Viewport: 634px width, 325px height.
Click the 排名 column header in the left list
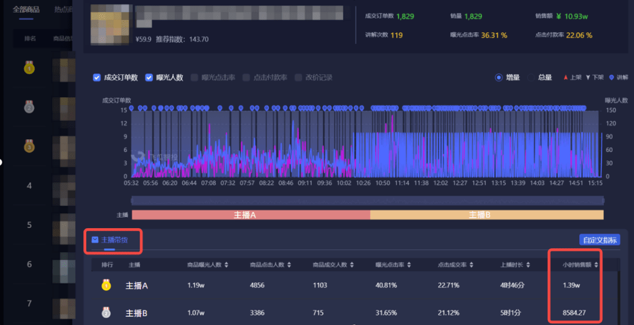click(x=31, y=38)
